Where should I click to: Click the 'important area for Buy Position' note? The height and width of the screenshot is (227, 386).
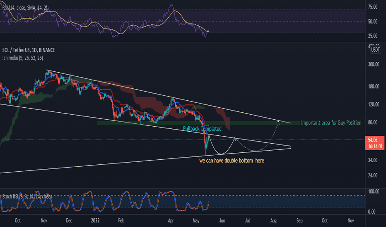[331, 123]
